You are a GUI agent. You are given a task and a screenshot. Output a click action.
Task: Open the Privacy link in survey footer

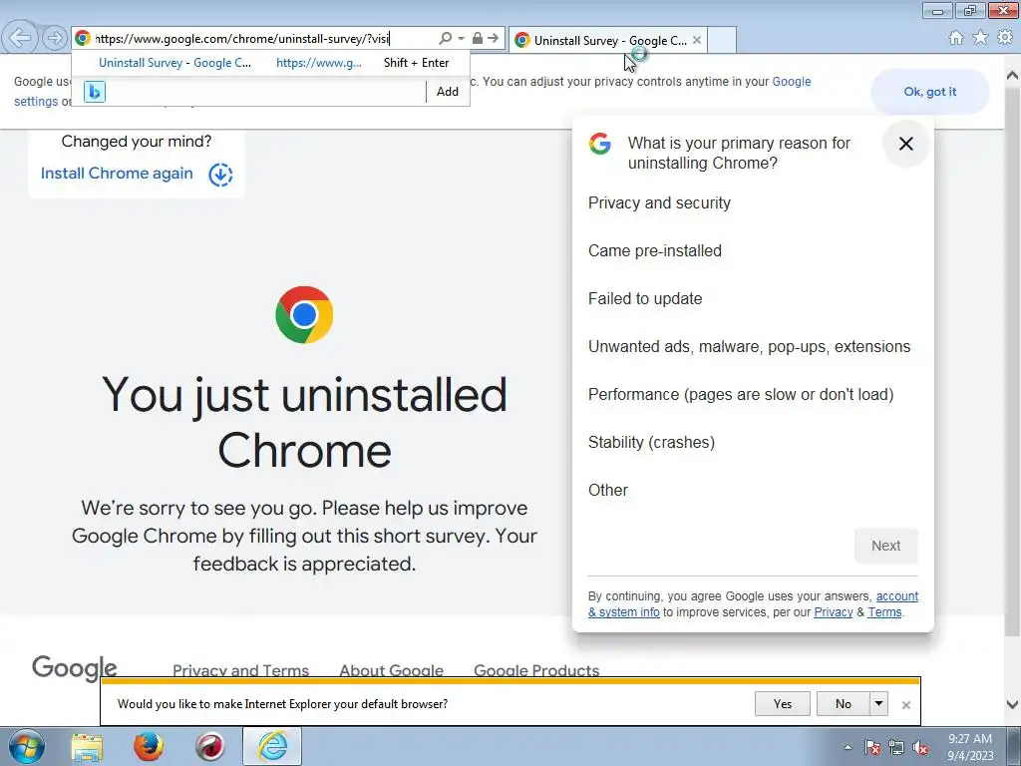coord(833,612)
